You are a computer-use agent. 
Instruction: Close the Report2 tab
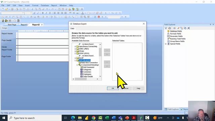[x=42, y=25]
